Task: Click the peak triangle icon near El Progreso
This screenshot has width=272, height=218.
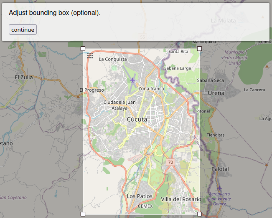Action: tap(78, 96)
